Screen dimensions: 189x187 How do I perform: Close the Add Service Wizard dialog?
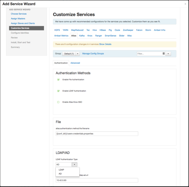[185, 4]
